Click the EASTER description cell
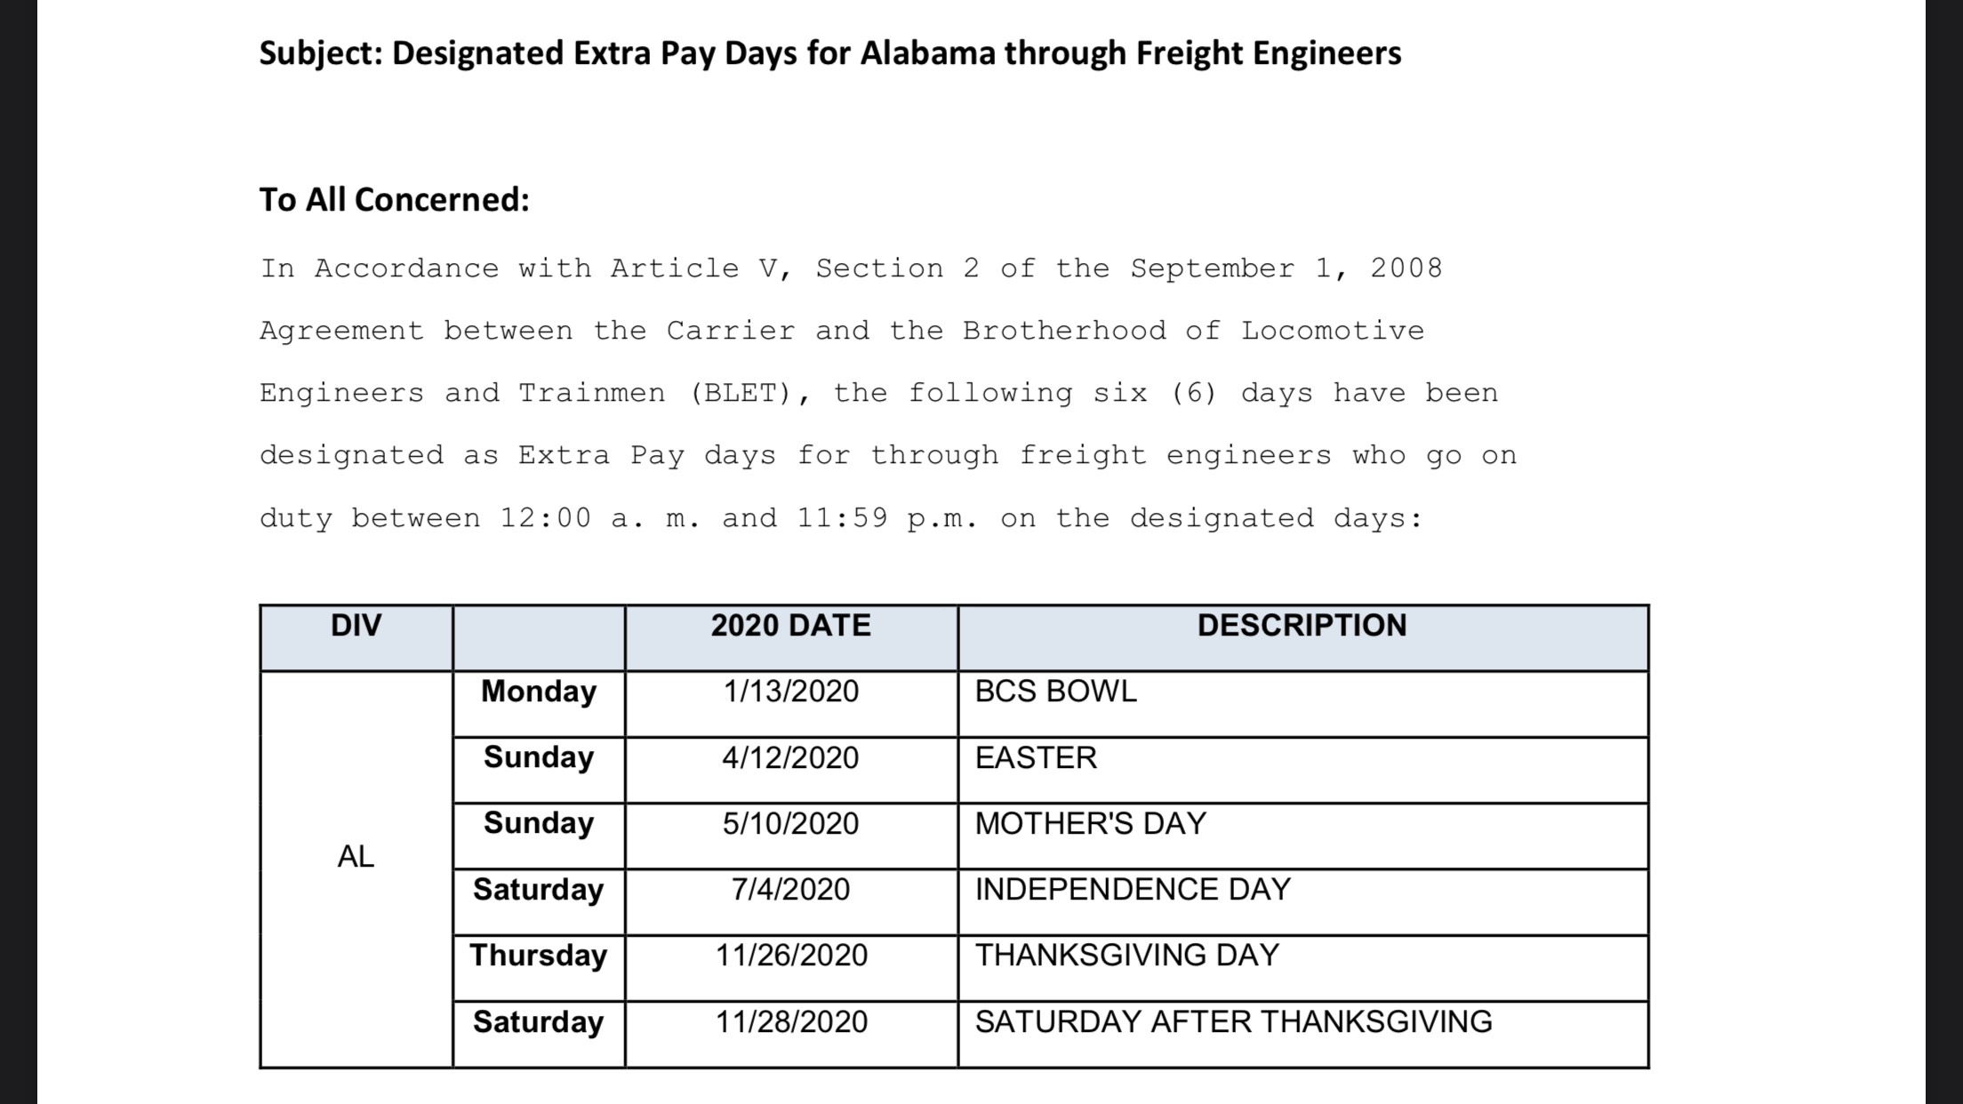This screenshot has width=1963, height=1104. [x=1303, y=770]
